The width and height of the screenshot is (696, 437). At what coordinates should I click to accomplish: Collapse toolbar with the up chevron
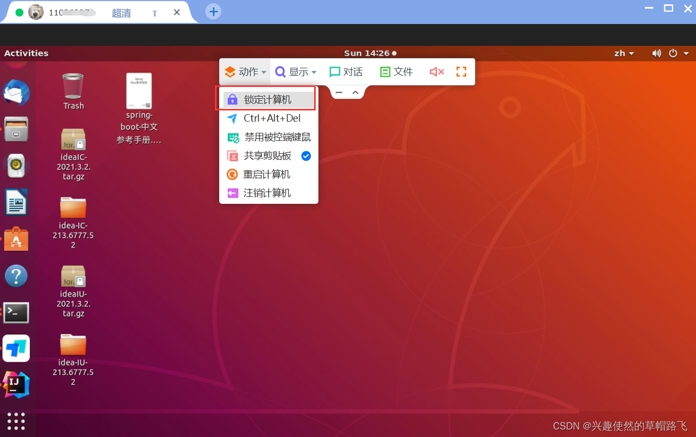(355, 92)
